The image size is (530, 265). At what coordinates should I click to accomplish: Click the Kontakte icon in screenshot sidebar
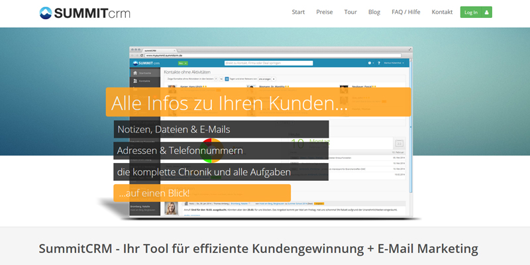[x=135, y=81]
